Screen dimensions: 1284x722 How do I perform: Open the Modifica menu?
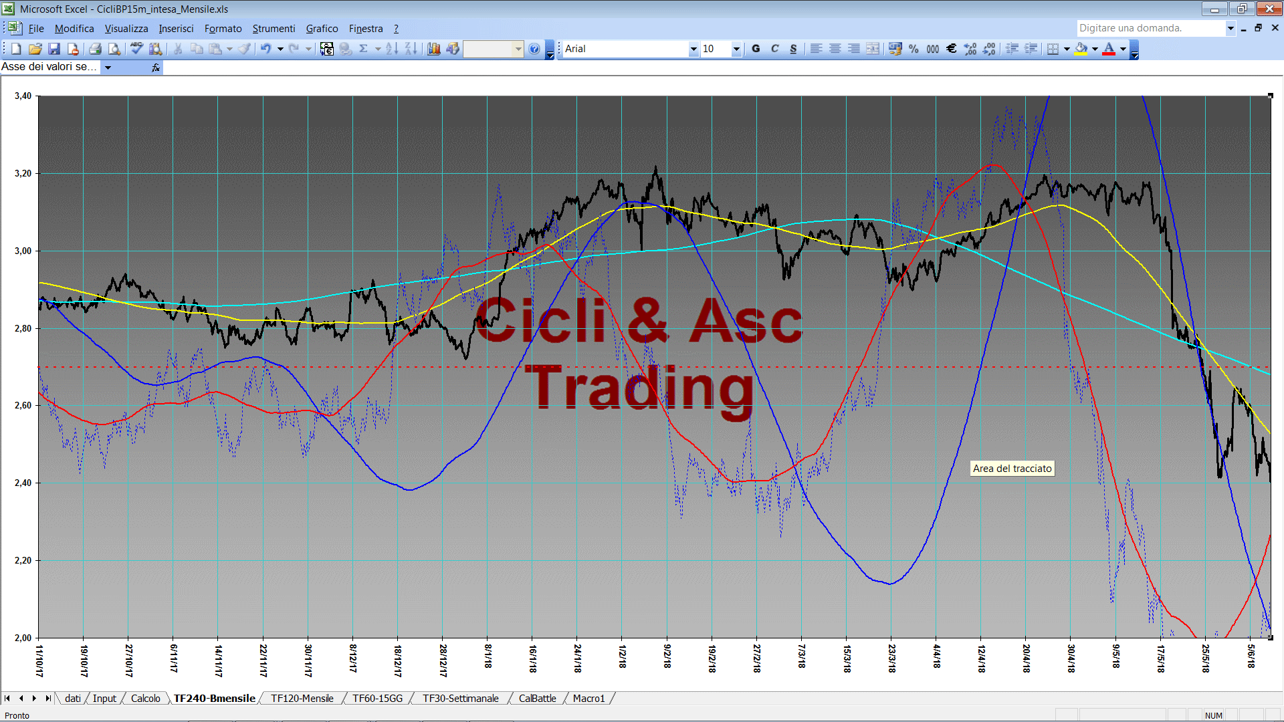[74, 29]
